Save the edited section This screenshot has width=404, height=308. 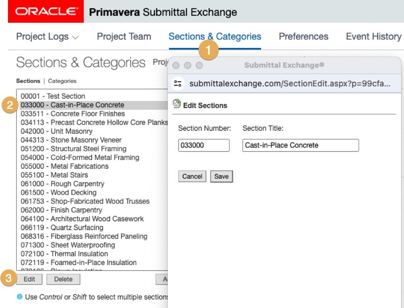coord(221,176)
